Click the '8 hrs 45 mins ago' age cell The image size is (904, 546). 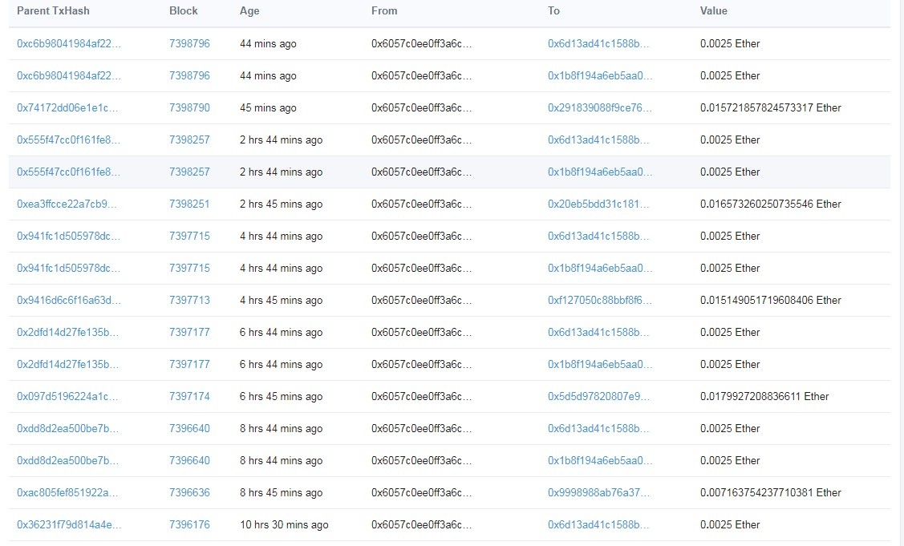[282, 493]
